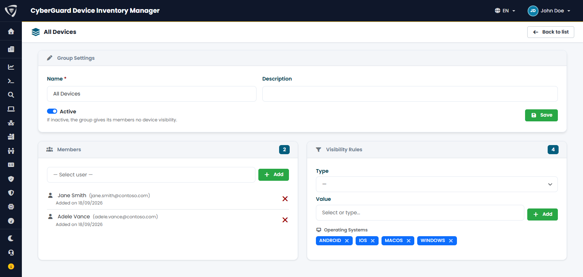The height and width of the screenshot is (277, 583).
Task: Remove member Adele Vance
Action: 285,220
